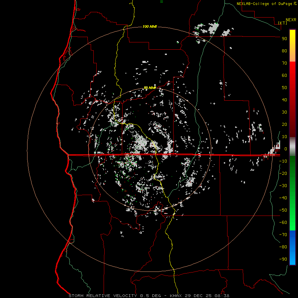Click the positive 90 value on velocity scale
298x298 pixels.
click(284, 39)
